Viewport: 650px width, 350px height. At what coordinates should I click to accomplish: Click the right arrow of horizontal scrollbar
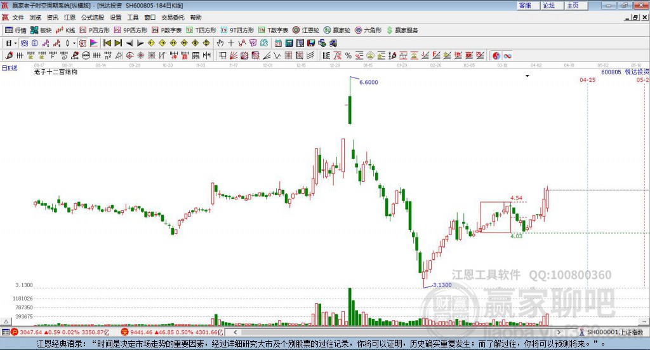[559, 332]
